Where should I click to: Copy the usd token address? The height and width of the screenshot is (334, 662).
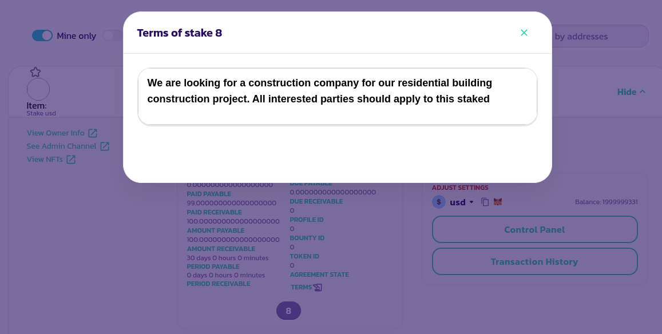485,202
